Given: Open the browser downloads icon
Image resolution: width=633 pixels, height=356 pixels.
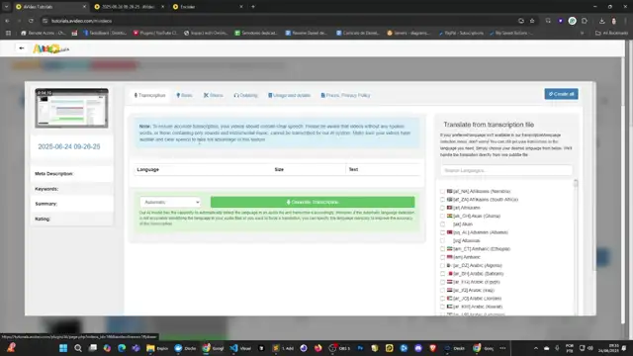Looking at the screenshot, I should [x=601, y=21].
